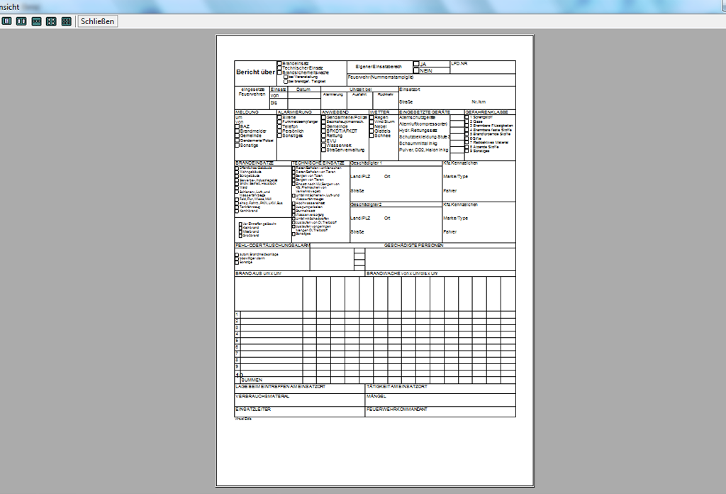Screen dimensions: 726x494
Task: Click 'BRANDWACHE von x Uhr bis x Uhr'
Action: (x=402, y=273)
